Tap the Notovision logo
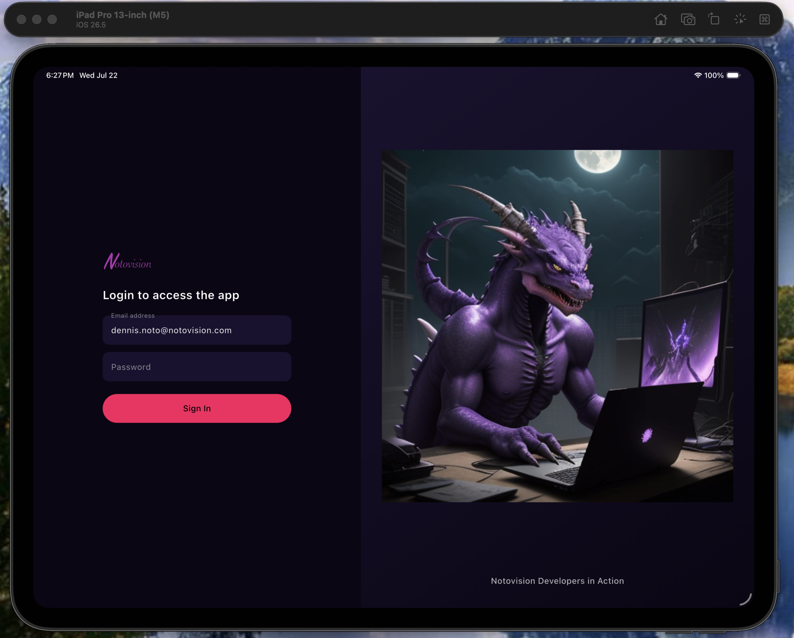This screenshot has height=638, width=794. pyautogui.click(x=127, y=261)
